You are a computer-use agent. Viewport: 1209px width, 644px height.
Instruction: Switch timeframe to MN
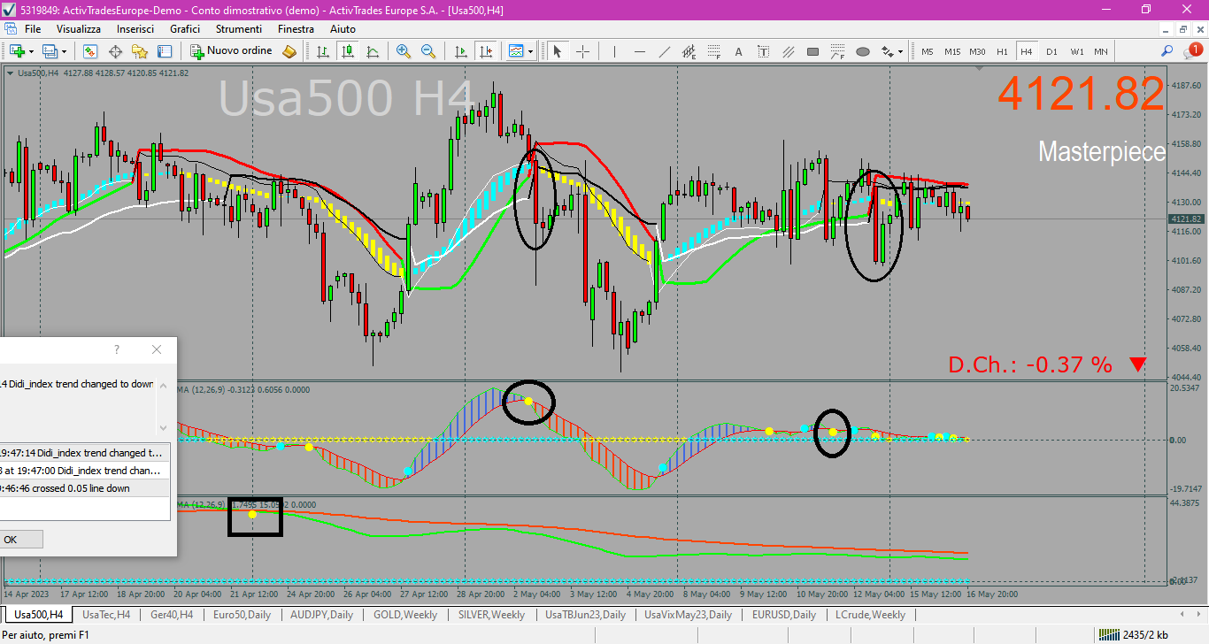click(x=1101, y=51)
